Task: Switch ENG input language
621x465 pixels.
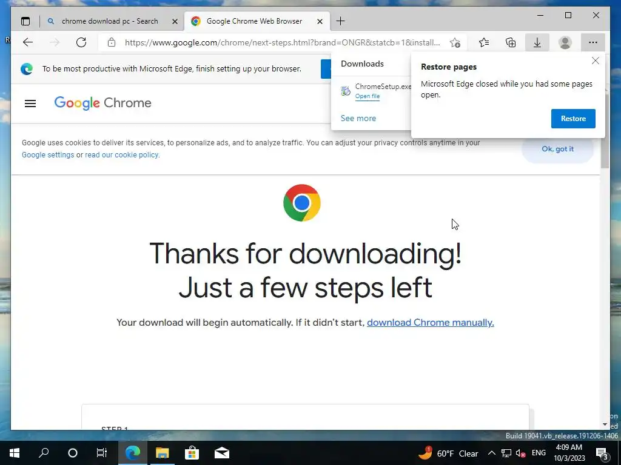Action: coord(539,453)
